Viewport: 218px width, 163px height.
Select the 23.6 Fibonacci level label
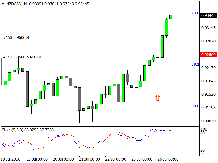point(195,13)
